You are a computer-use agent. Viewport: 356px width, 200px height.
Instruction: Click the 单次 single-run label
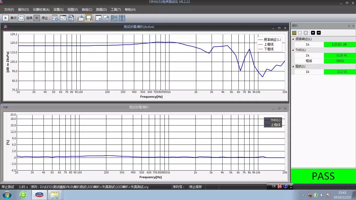point(14,18)
